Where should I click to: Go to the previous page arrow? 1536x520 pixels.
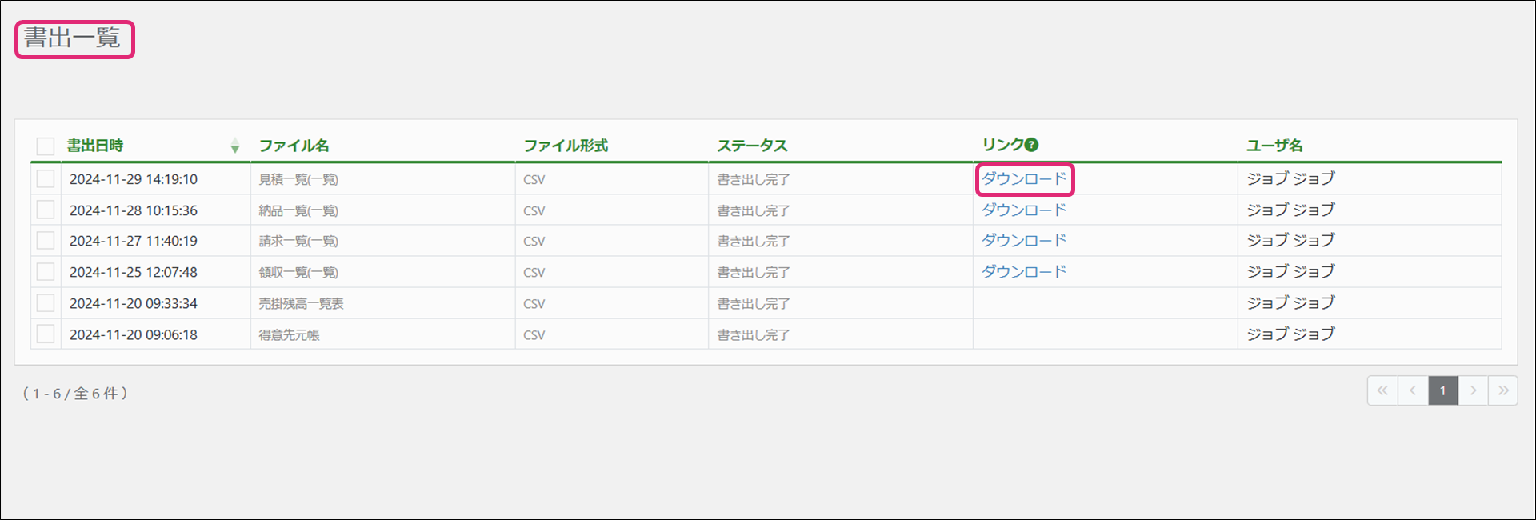point(1413,390)
